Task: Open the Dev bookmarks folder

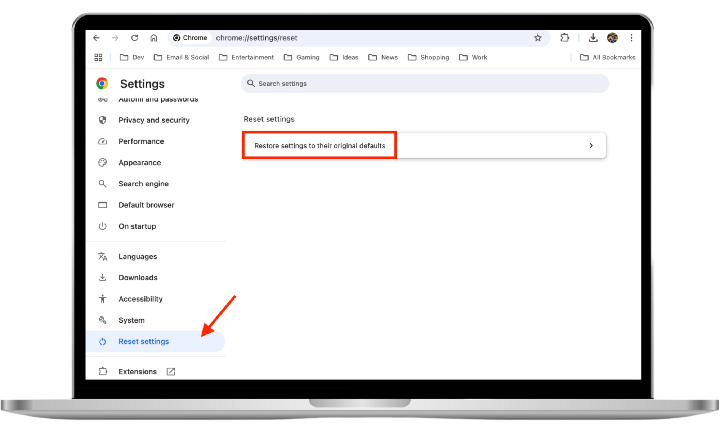Action: pyautogui.click(x=132, y=57)
